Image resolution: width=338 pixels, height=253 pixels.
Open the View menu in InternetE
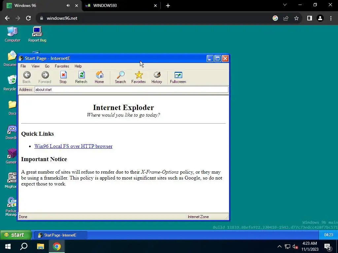tap(35, 66)
